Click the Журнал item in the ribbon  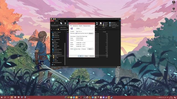[105, 26]
